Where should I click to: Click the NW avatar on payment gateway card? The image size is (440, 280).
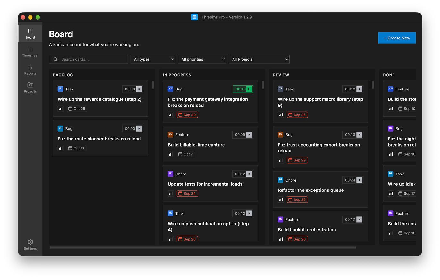pos(171,89)
